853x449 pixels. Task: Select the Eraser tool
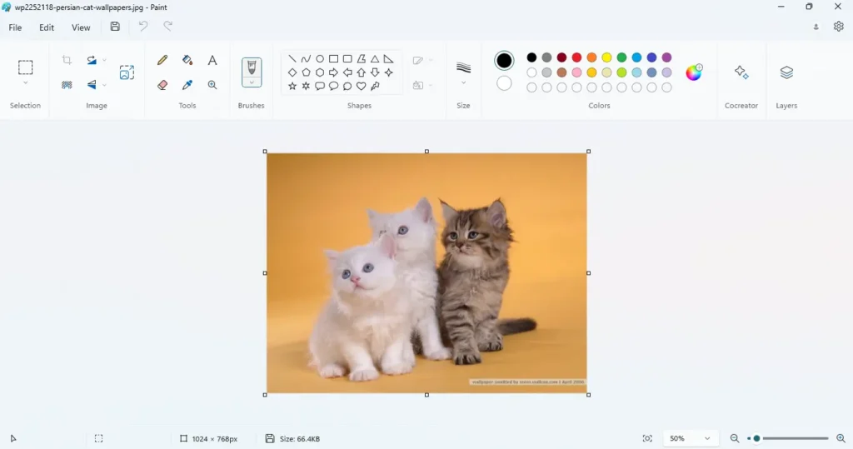click(x=162, y=85)
